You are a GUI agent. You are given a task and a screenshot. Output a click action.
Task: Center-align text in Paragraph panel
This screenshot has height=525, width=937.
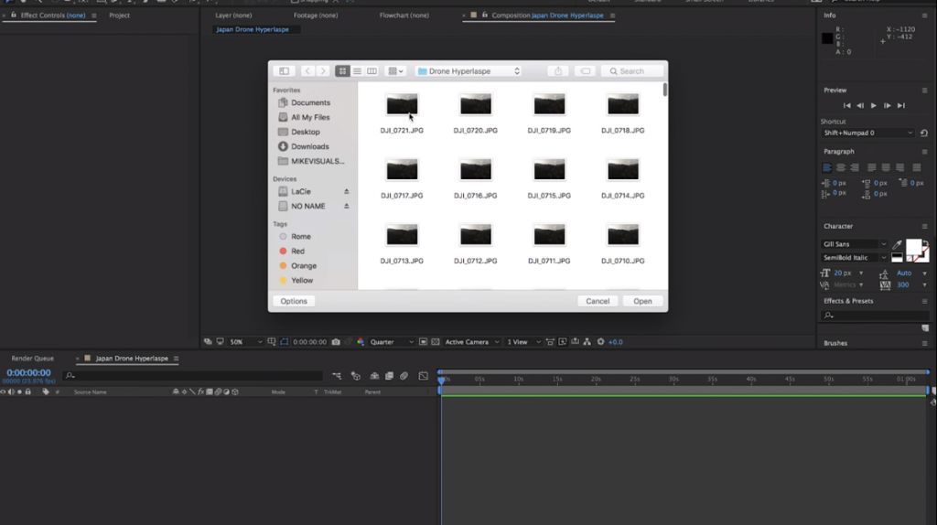tap(841, 167)
